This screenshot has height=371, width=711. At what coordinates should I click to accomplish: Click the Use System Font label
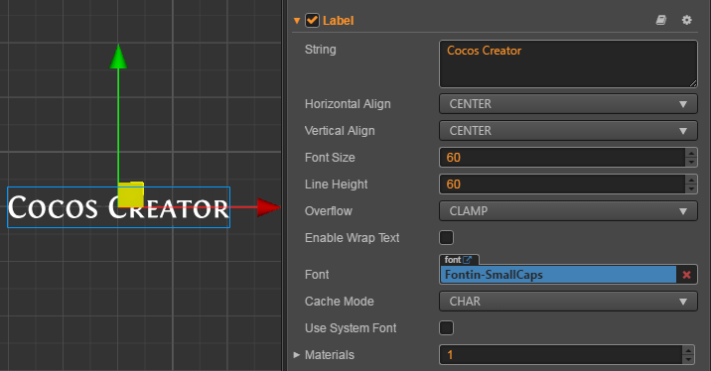(x=351, y=328)
